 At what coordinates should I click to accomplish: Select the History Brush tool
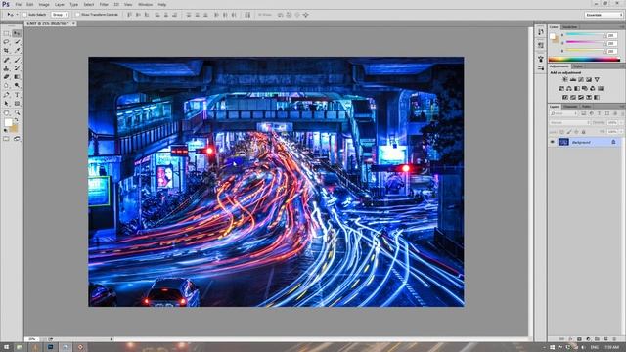pos(17,68)
